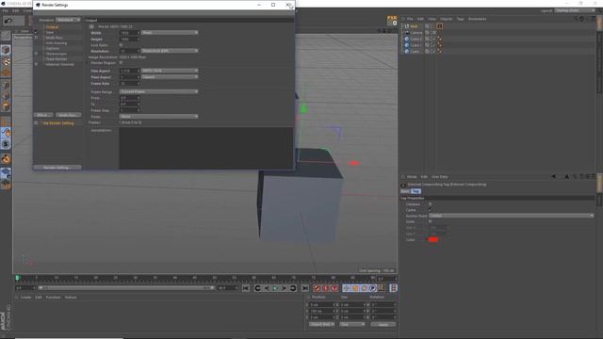Toggle the Lock Ratio checkbox
Screen dimensions: 603x339
[122, 45]
